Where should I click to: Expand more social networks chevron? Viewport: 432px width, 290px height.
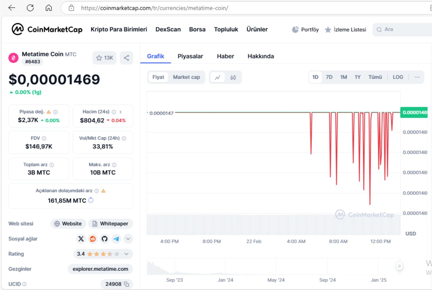coord(128,239)
